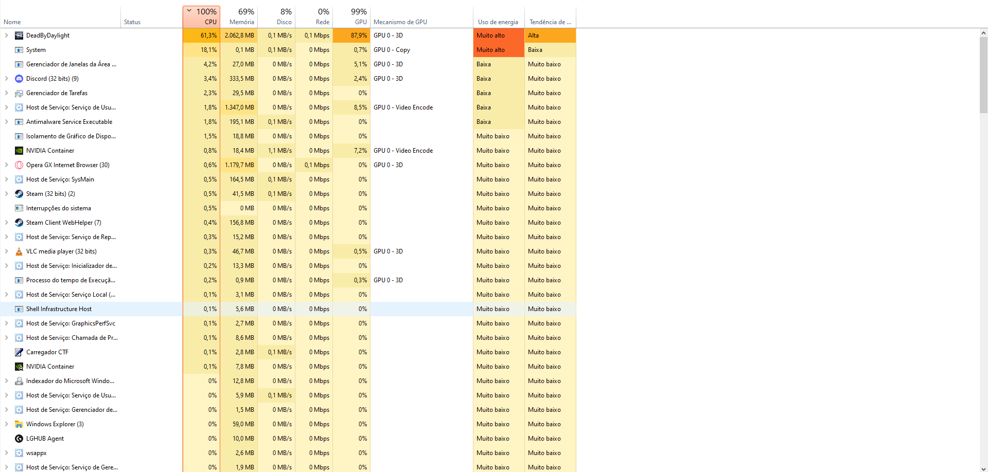Sort processes by the Disco column
The image size is (988, 472).
[x=276, y=17]
